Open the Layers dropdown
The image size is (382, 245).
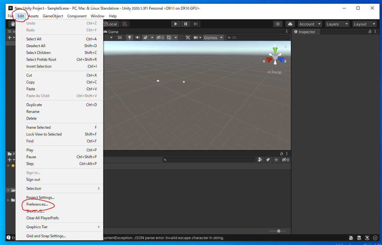(337, 24)
